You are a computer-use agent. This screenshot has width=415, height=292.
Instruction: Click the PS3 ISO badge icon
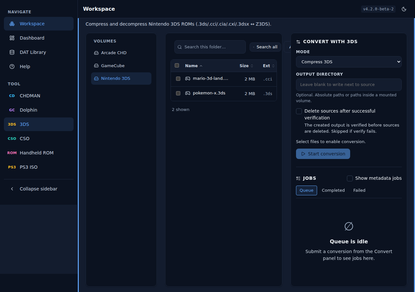pyautogui.click(x=12, y=167)
